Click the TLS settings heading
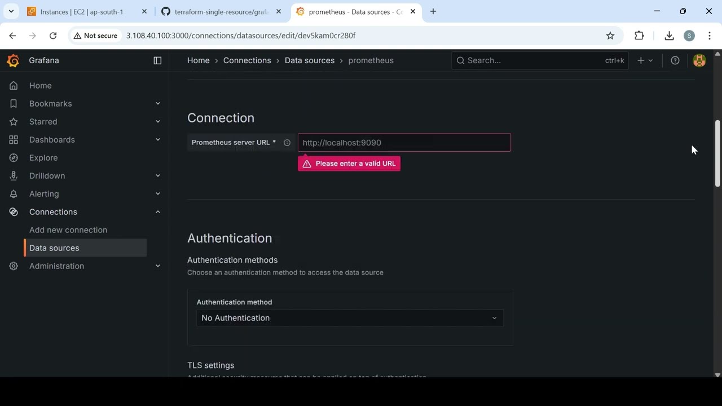This screenshot has height=406, width=722. pyautogui.click(x=211, y=365)
